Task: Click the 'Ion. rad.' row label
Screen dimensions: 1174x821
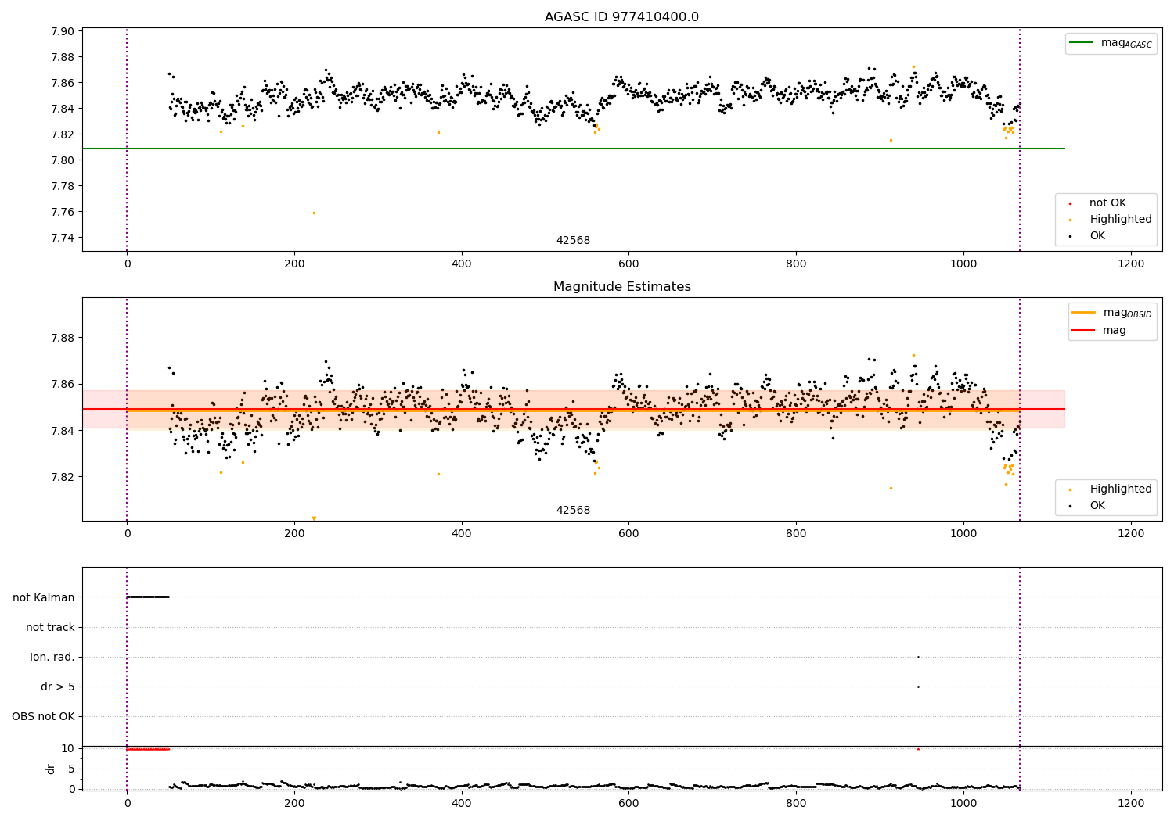Action: tap(52, 657)
